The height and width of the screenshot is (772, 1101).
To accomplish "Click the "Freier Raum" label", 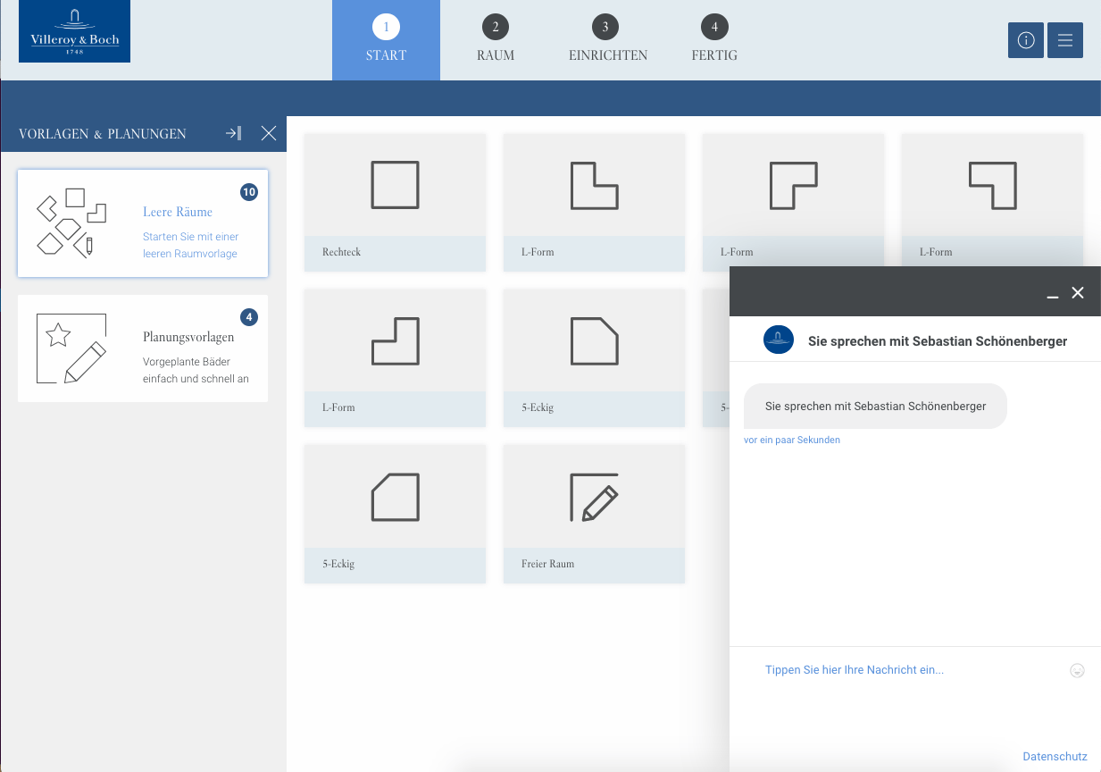I will (548, 564).
